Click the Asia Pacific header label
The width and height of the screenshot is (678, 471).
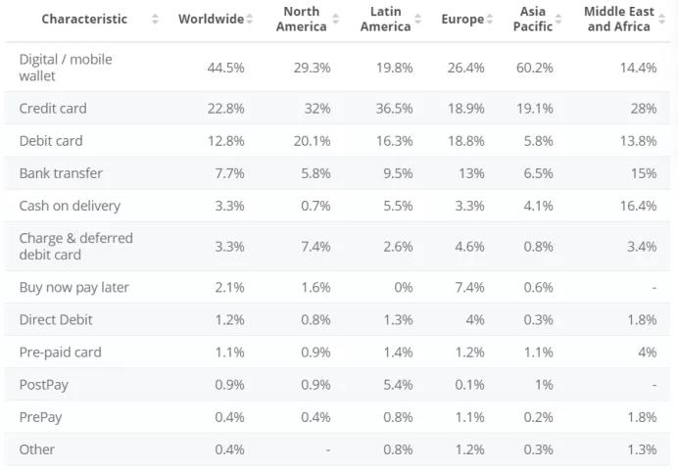(533, 20)
